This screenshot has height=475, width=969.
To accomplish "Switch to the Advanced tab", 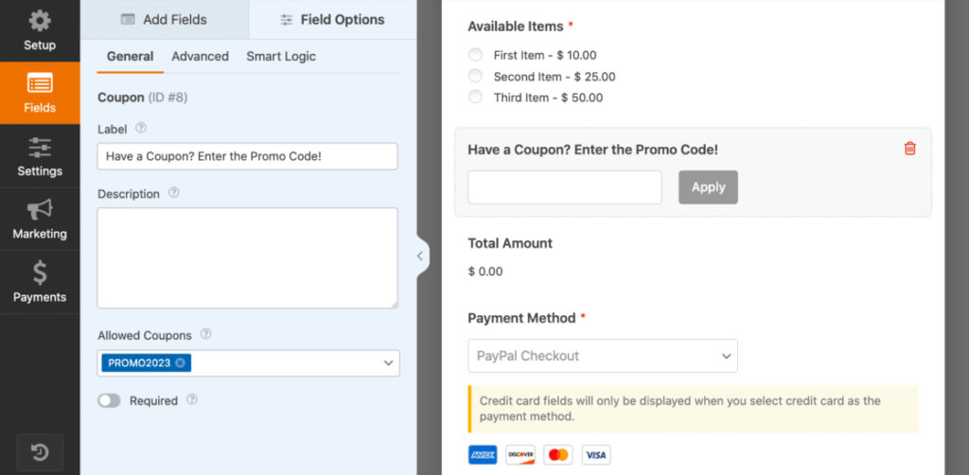I will (x=200, y=57).
